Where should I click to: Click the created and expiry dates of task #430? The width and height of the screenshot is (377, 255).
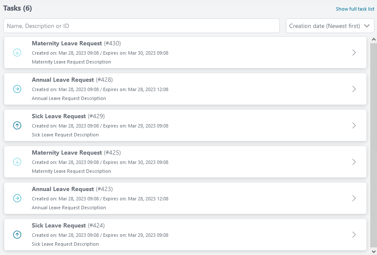[100, 53]
